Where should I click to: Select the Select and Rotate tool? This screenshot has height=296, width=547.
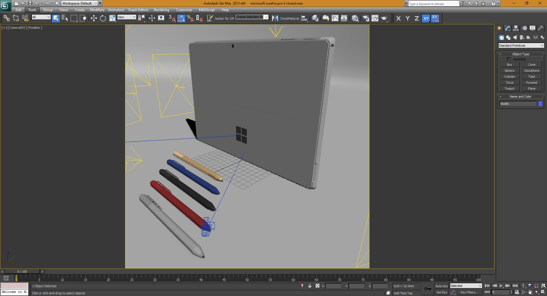pyautogui.click(x=103, y=18)
